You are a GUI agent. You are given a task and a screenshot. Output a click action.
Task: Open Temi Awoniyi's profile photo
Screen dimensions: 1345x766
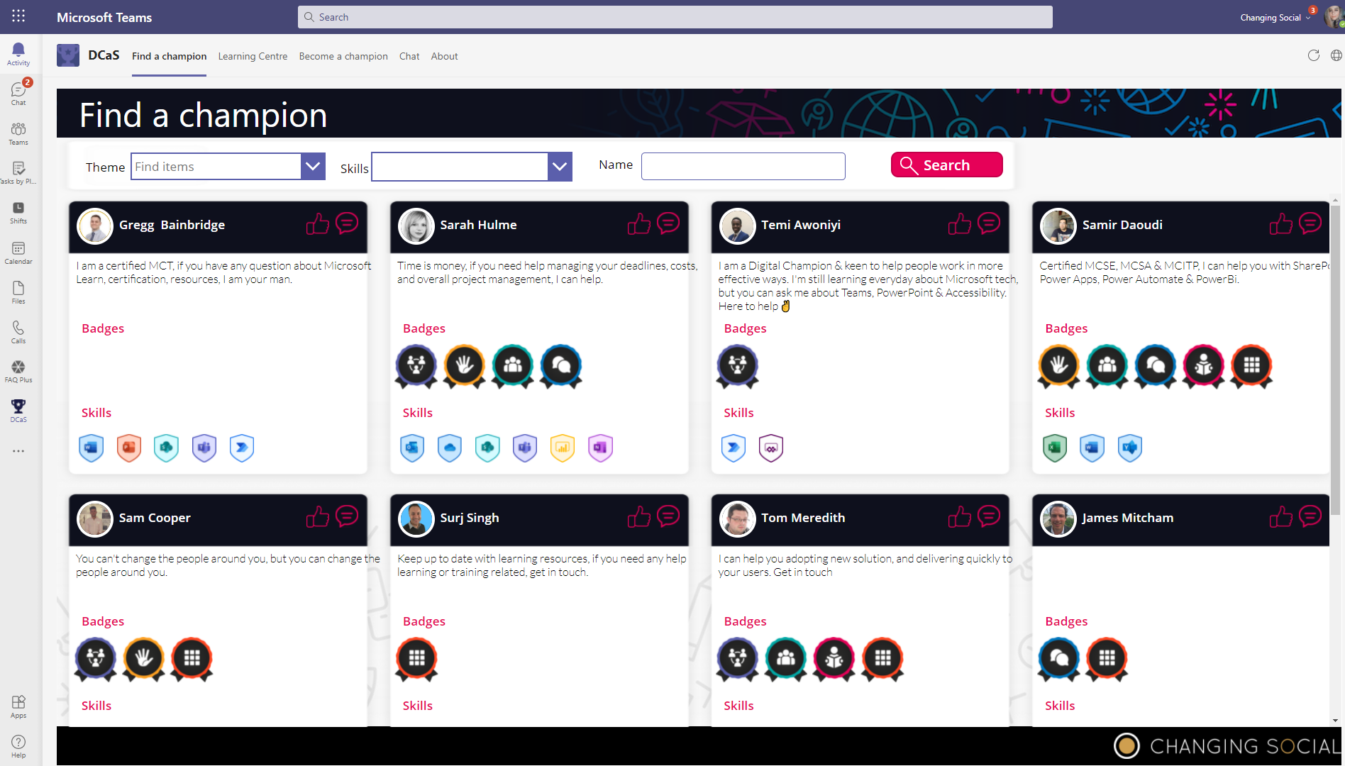pos(737,226)
